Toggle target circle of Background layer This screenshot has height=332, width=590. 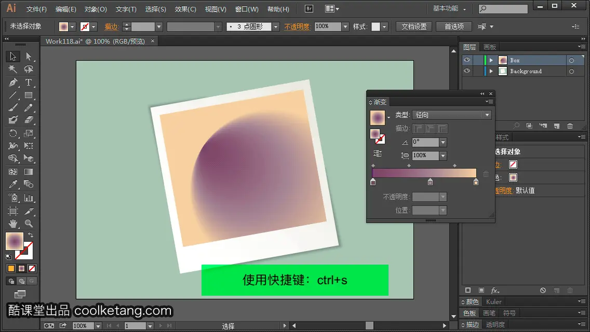point(571,71)
